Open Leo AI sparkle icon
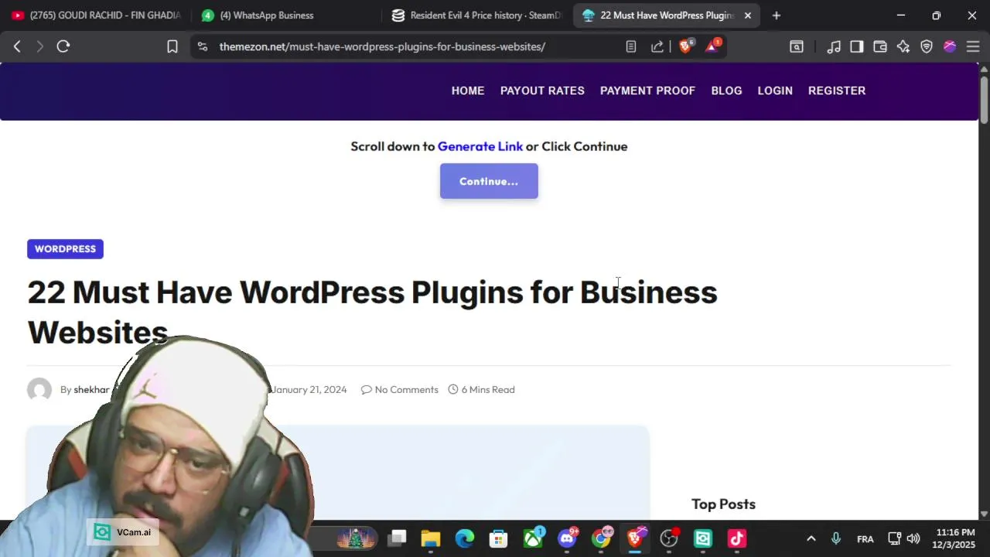The image size is (990, 557). (903, 46)
